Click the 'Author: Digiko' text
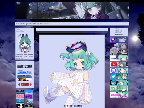Viewport: 144px width, 108px height. pos(20,31)
